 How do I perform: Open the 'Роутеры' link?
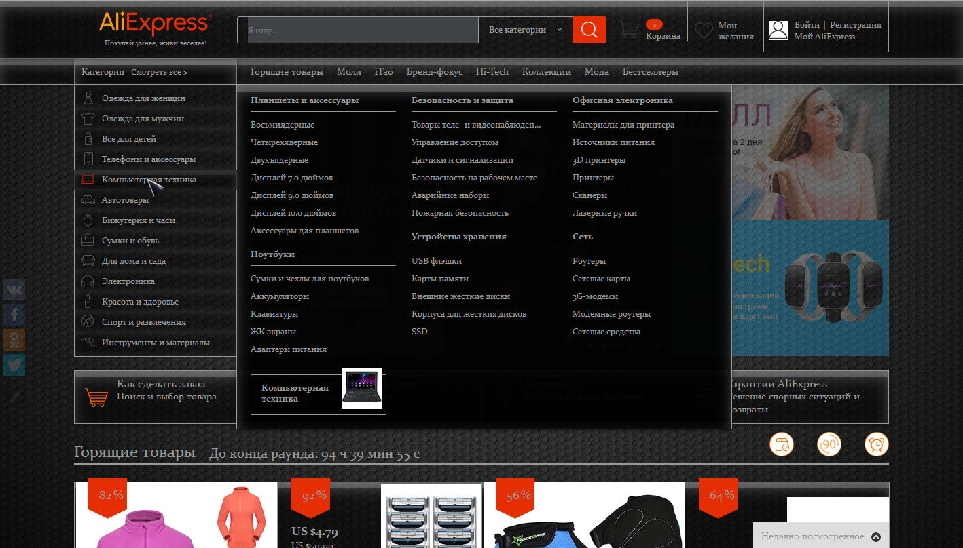589,261
